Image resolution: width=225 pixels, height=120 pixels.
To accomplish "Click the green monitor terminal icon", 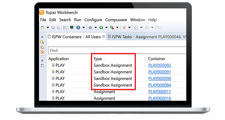I will coord(72,28).
